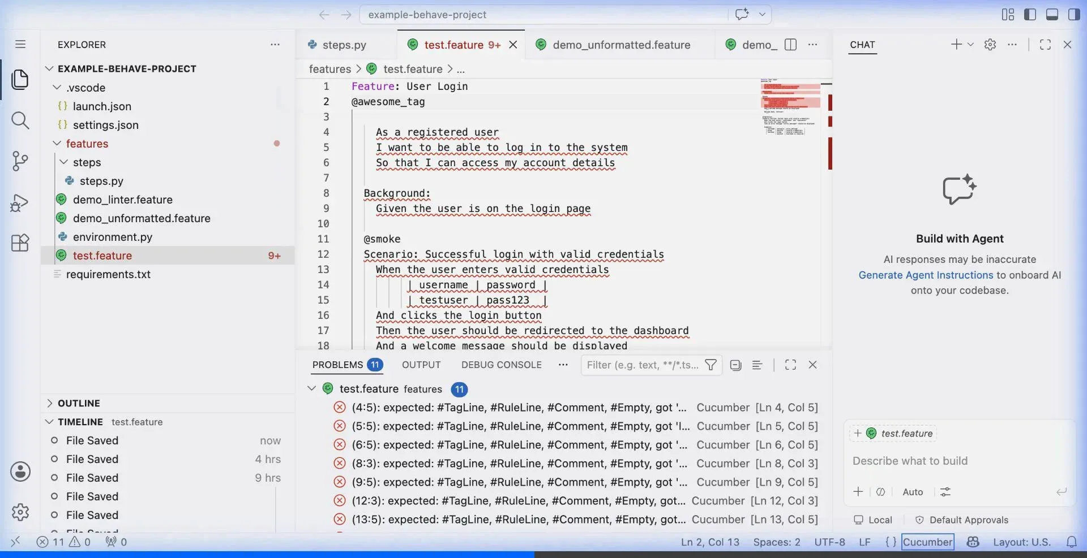
Task: Expand the OUTLINE section
Action: point(49,403)
